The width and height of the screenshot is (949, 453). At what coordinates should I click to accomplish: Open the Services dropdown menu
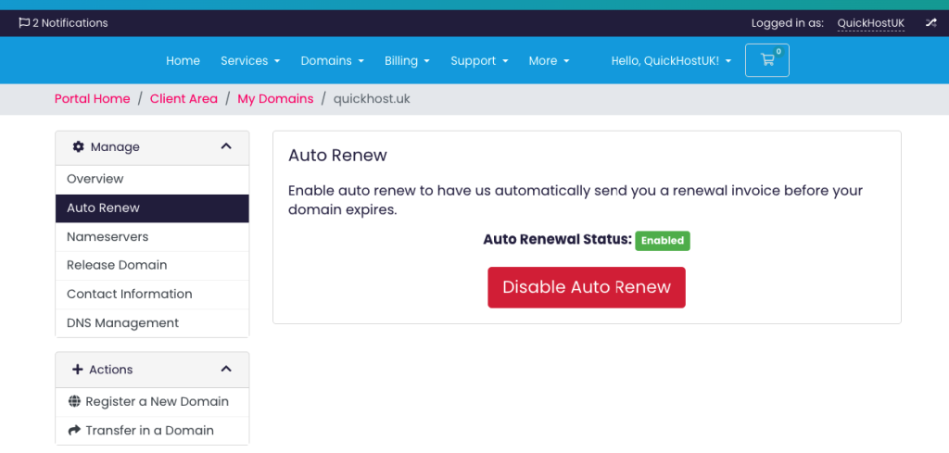coord(250,60)
